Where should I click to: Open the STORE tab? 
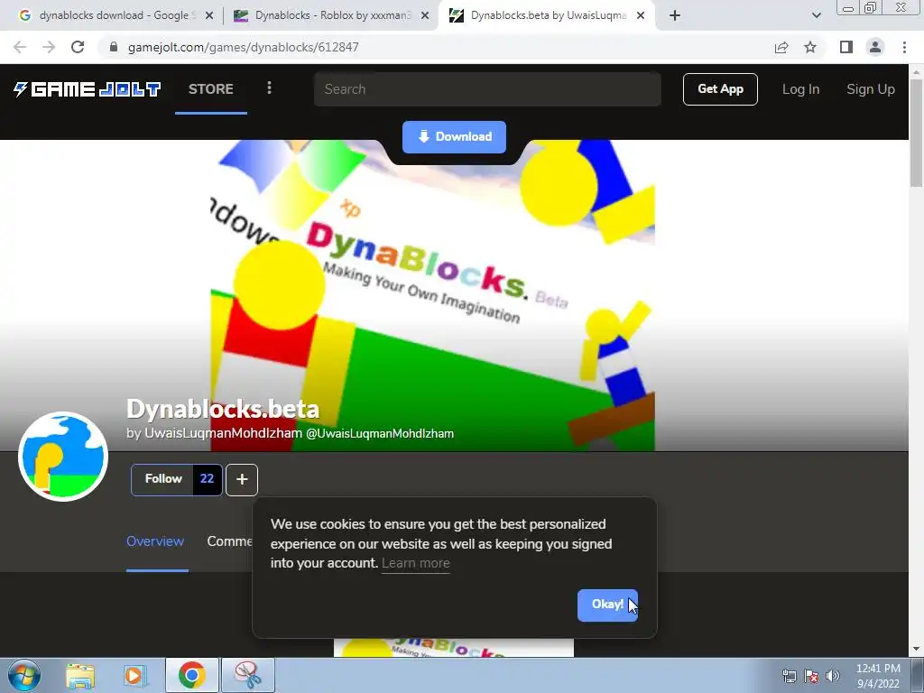coord(211,89)
